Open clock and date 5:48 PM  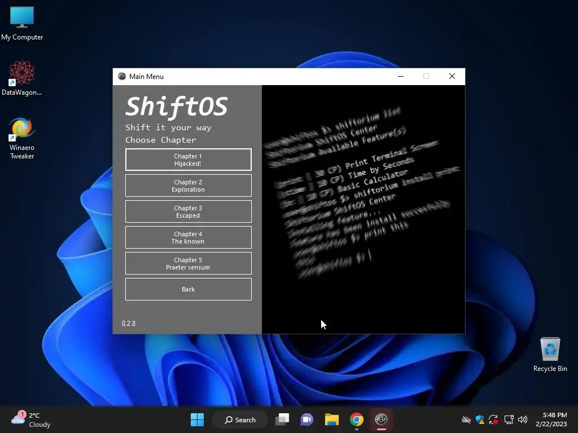(x=551, y=419)
